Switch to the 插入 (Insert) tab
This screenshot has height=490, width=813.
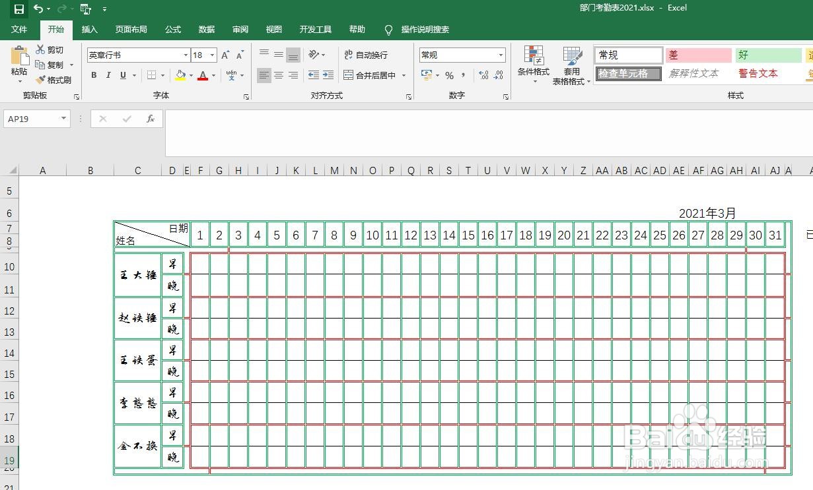(x=90, y=30)
